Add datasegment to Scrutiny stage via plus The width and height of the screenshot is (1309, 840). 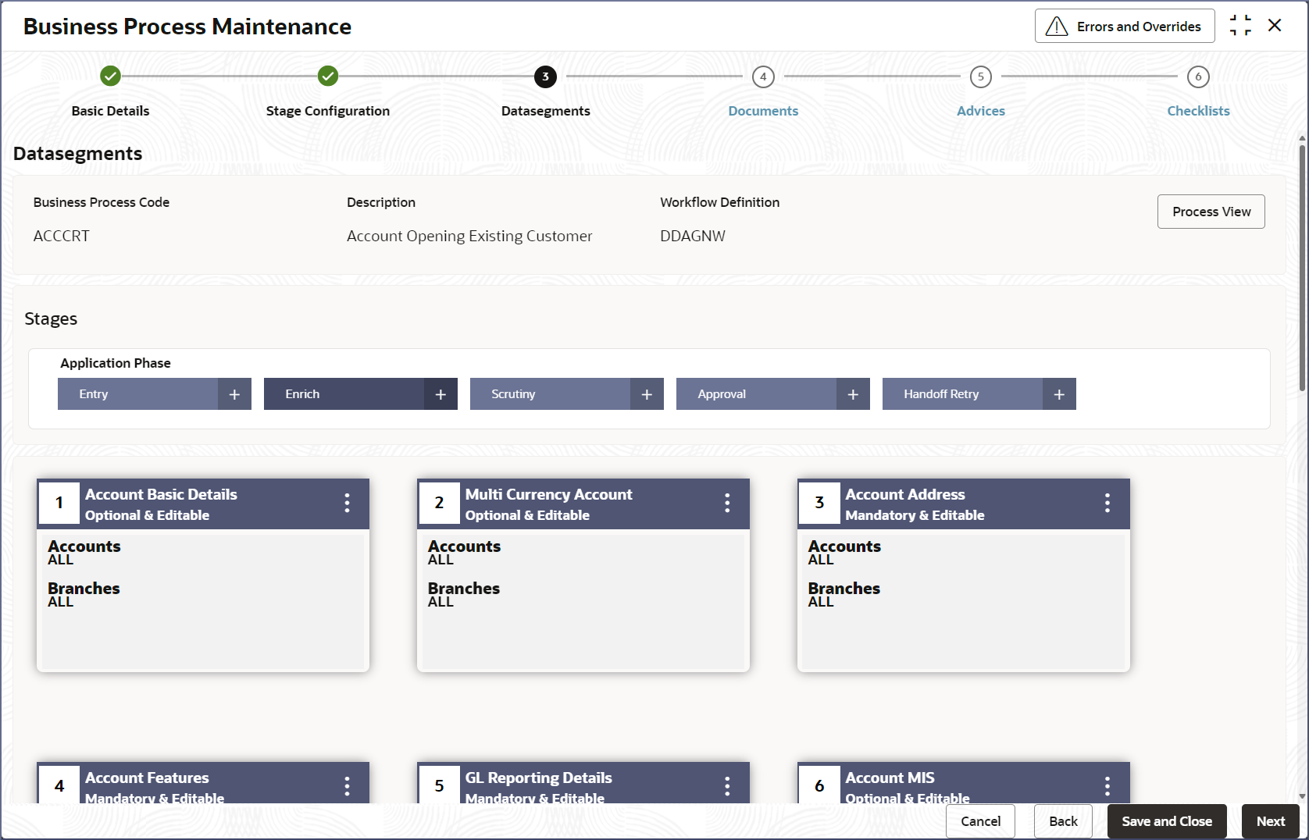click(x=647, y=394)
